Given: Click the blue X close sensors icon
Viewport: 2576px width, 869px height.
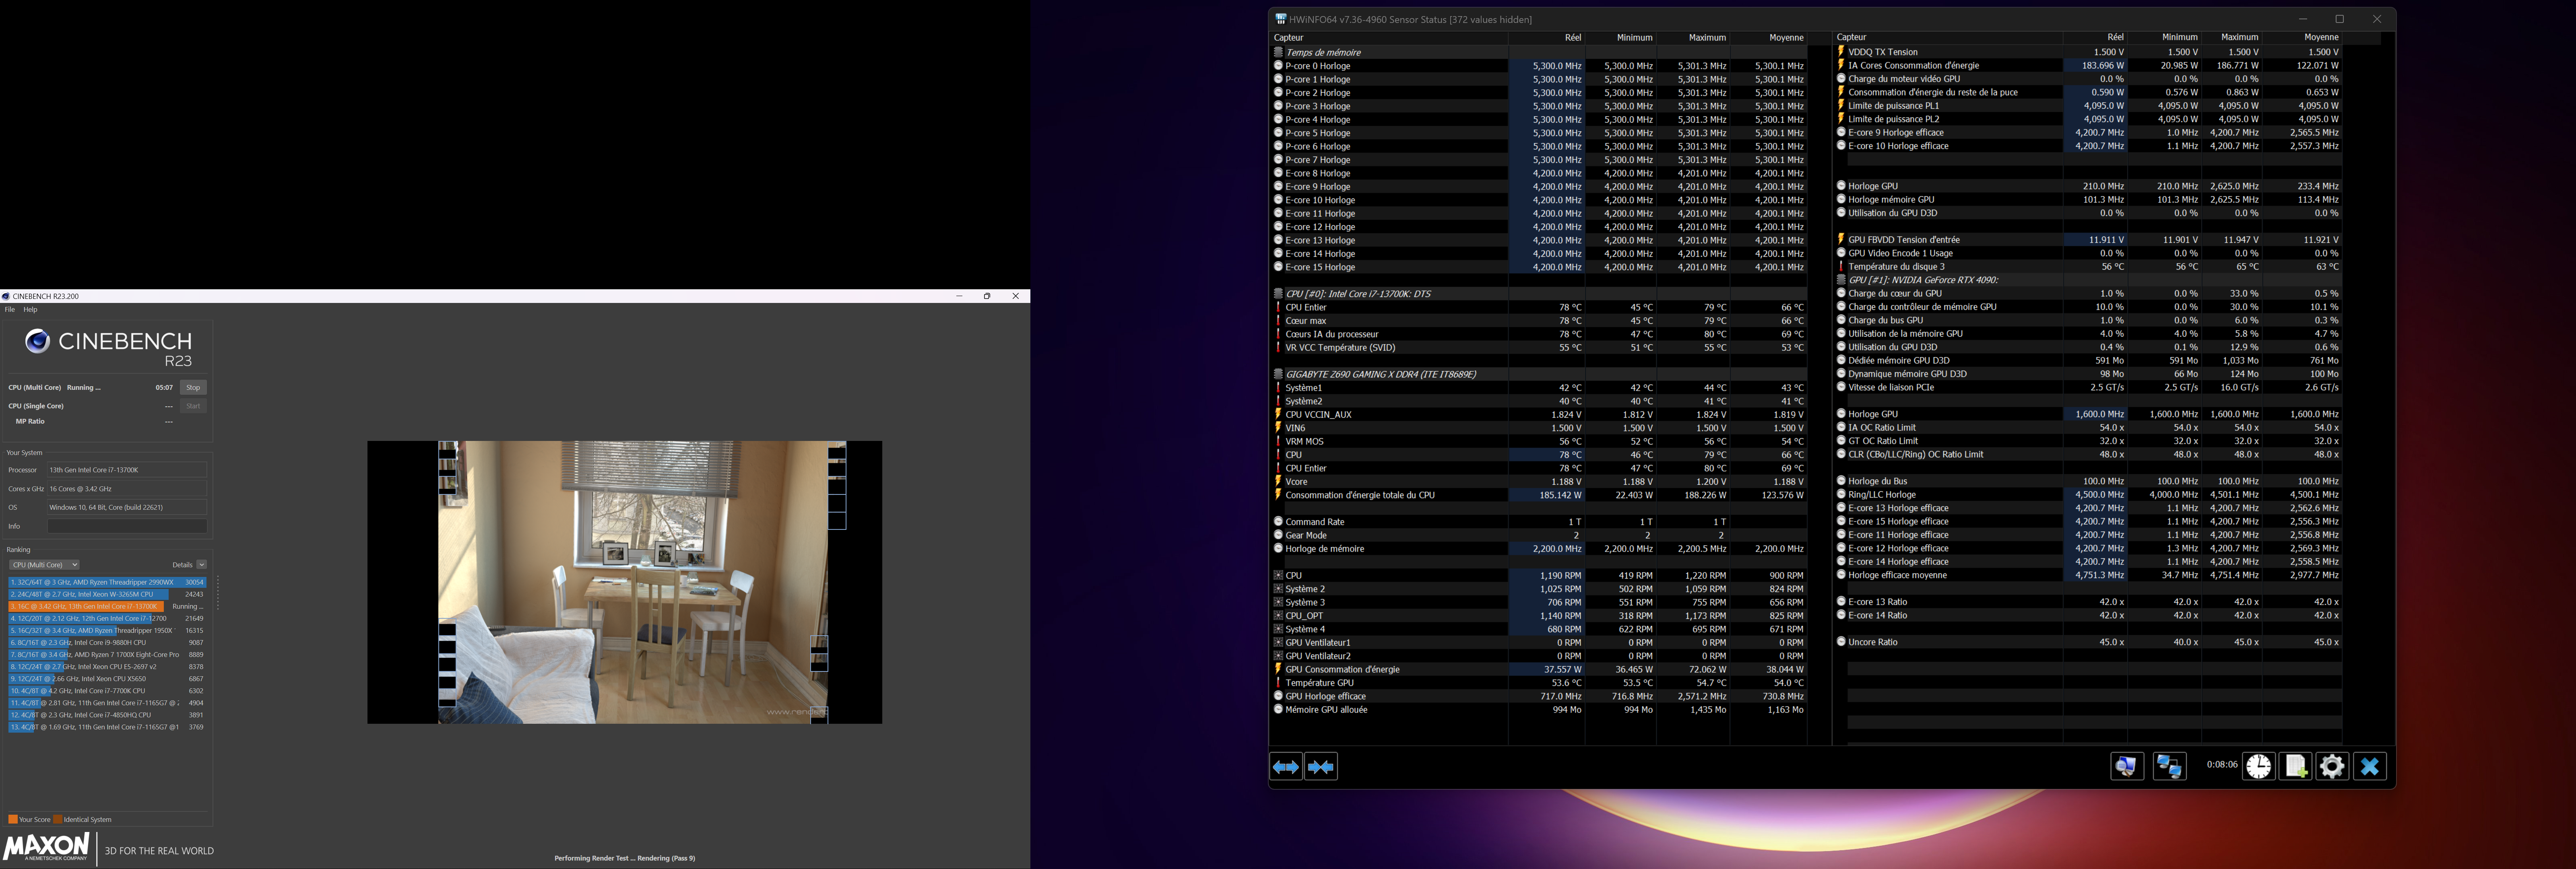Looking at the screenshot, I should tap(2369, 767).
